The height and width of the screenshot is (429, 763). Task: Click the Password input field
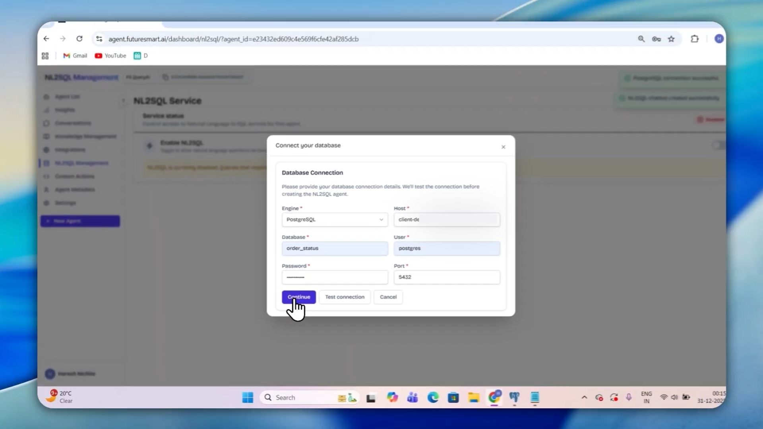335,277
